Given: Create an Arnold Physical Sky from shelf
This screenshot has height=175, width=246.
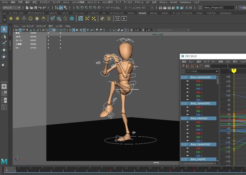Looking at the screenshot, I should [43, 18].
